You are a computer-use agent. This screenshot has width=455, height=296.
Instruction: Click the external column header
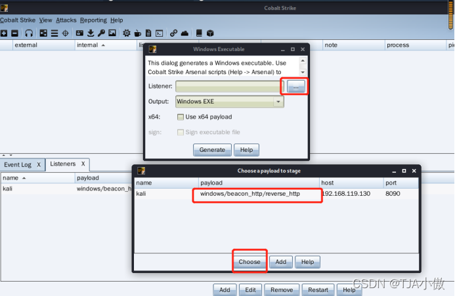(43, 45)
